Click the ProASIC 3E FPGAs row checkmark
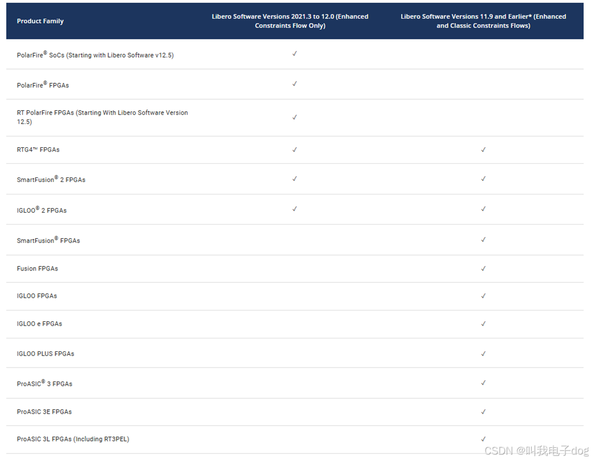Viewport: 591px width, 461px height. pos(483,411)
